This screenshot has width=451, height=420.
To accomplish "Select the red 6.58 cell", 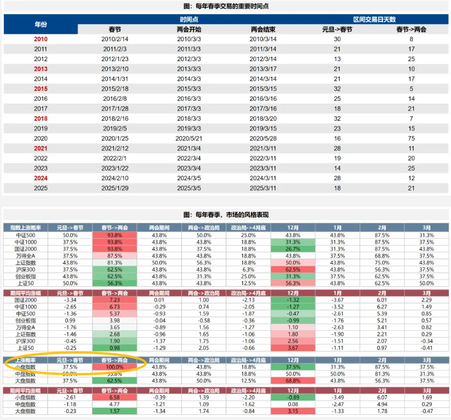I will point(115,398).
